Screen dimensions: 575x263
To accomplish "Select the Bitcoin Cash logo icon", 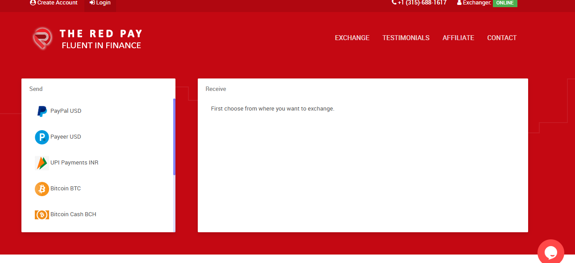I will click(x=42, y=214).
